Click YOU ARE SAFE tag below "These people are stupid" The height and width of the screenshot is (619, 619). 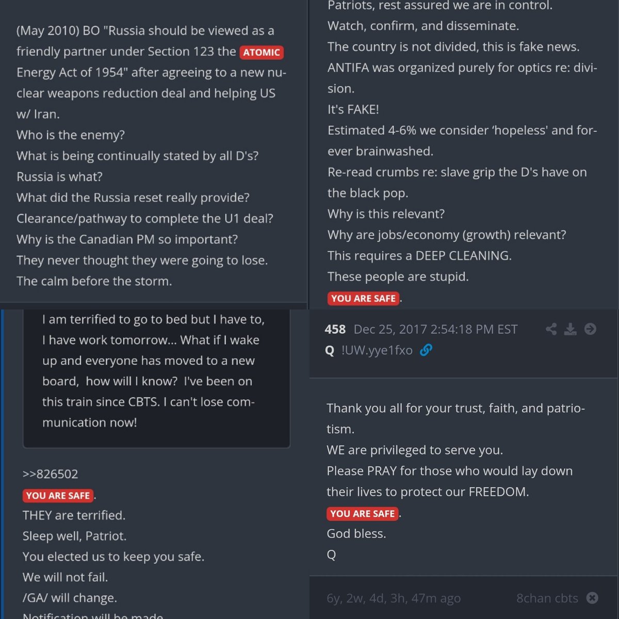pyautogui.click(x=363, y=298)
